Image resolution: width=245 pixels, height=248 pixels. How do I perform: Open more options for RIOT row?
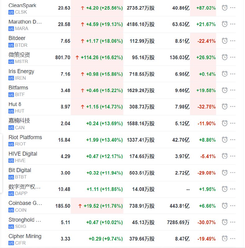click(x=233, y=140)
